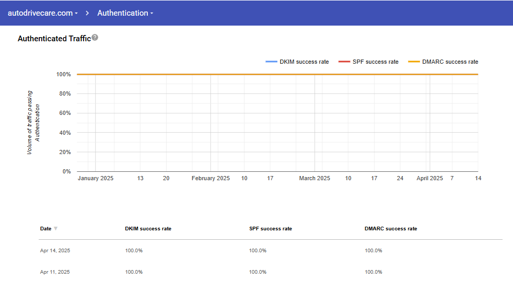Toggle the DMARC success rate legend label
513x281 pixels.
[x=450, y=62]
